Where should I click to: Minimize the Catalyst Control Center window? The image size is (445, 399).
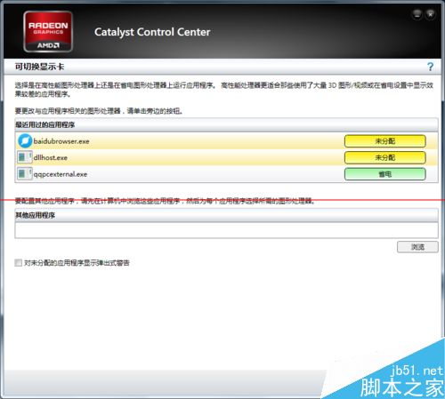(417, 13)
